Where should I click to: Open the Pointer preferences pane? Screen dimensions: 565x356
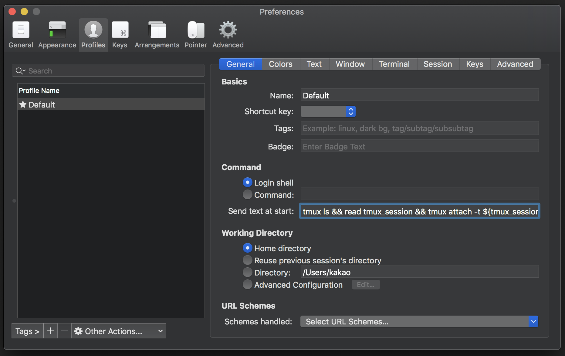(196, 30)
